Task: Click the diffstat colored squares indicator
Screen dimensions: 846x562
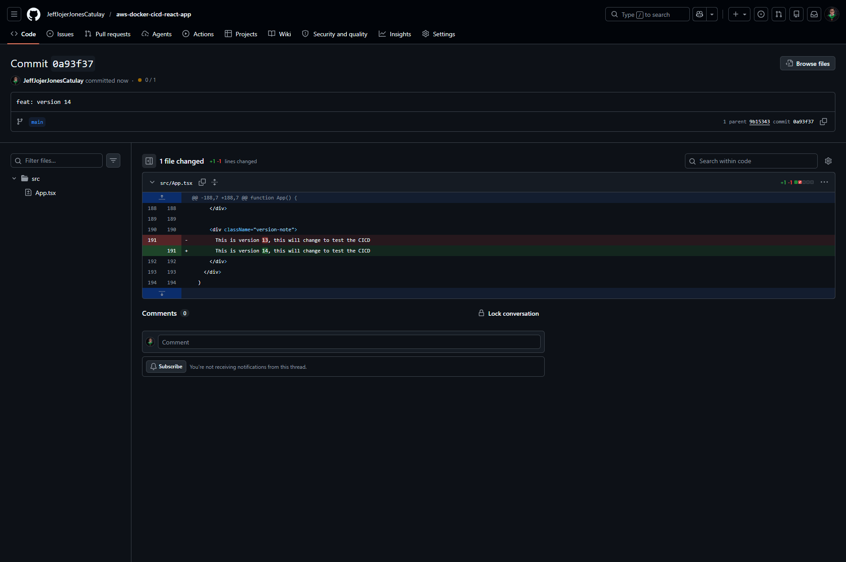Action: 804,182
